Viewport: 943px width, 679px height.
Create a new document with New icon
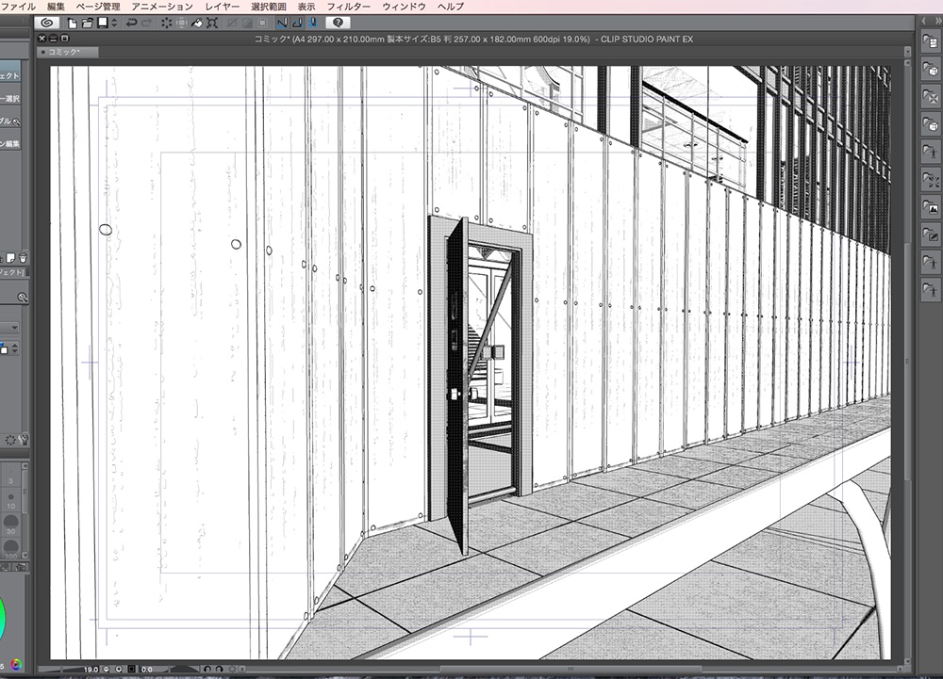73,23
